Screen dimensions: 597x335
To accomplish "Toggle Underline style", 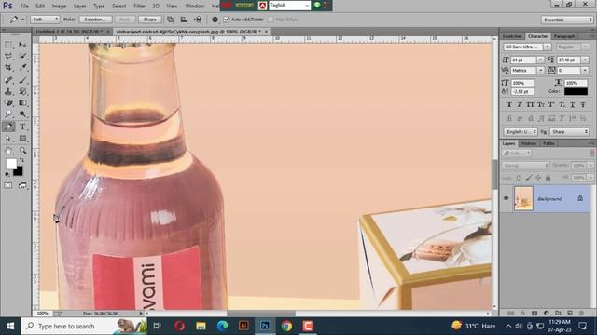I will click(x=572, y=105).
